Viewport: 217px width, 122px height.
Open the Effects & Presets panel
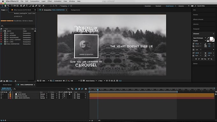coord(198,19)
